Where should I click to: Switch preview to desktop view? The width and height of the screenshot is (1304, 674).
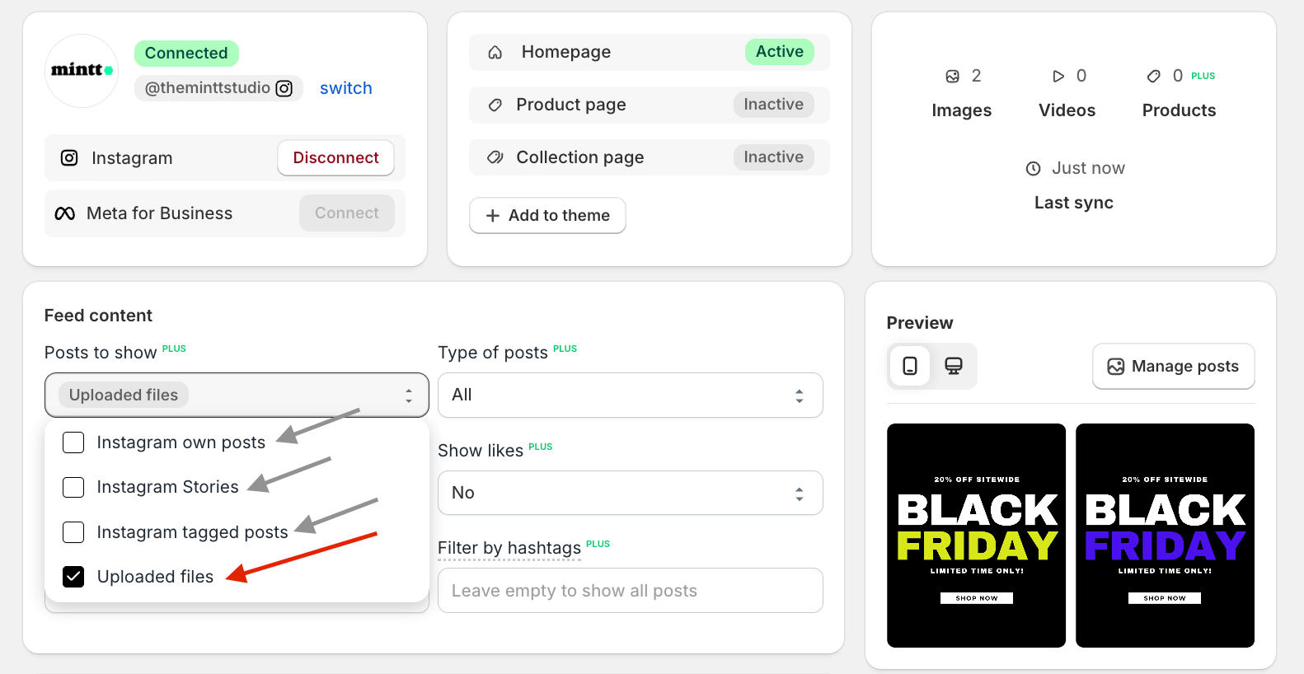point(954,366)
